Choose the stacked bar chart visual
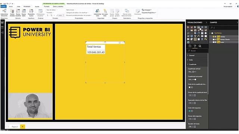This screenshot has width=239, height=134. coord(188,27)
